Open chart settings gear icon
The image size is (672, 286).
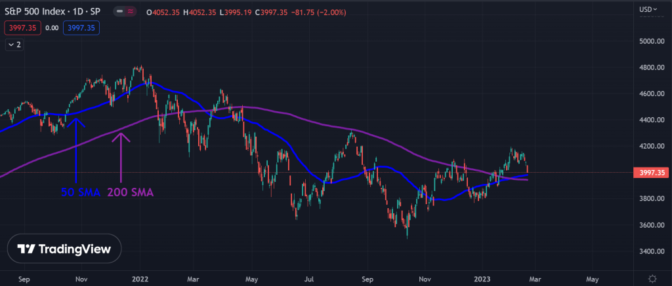652,279
